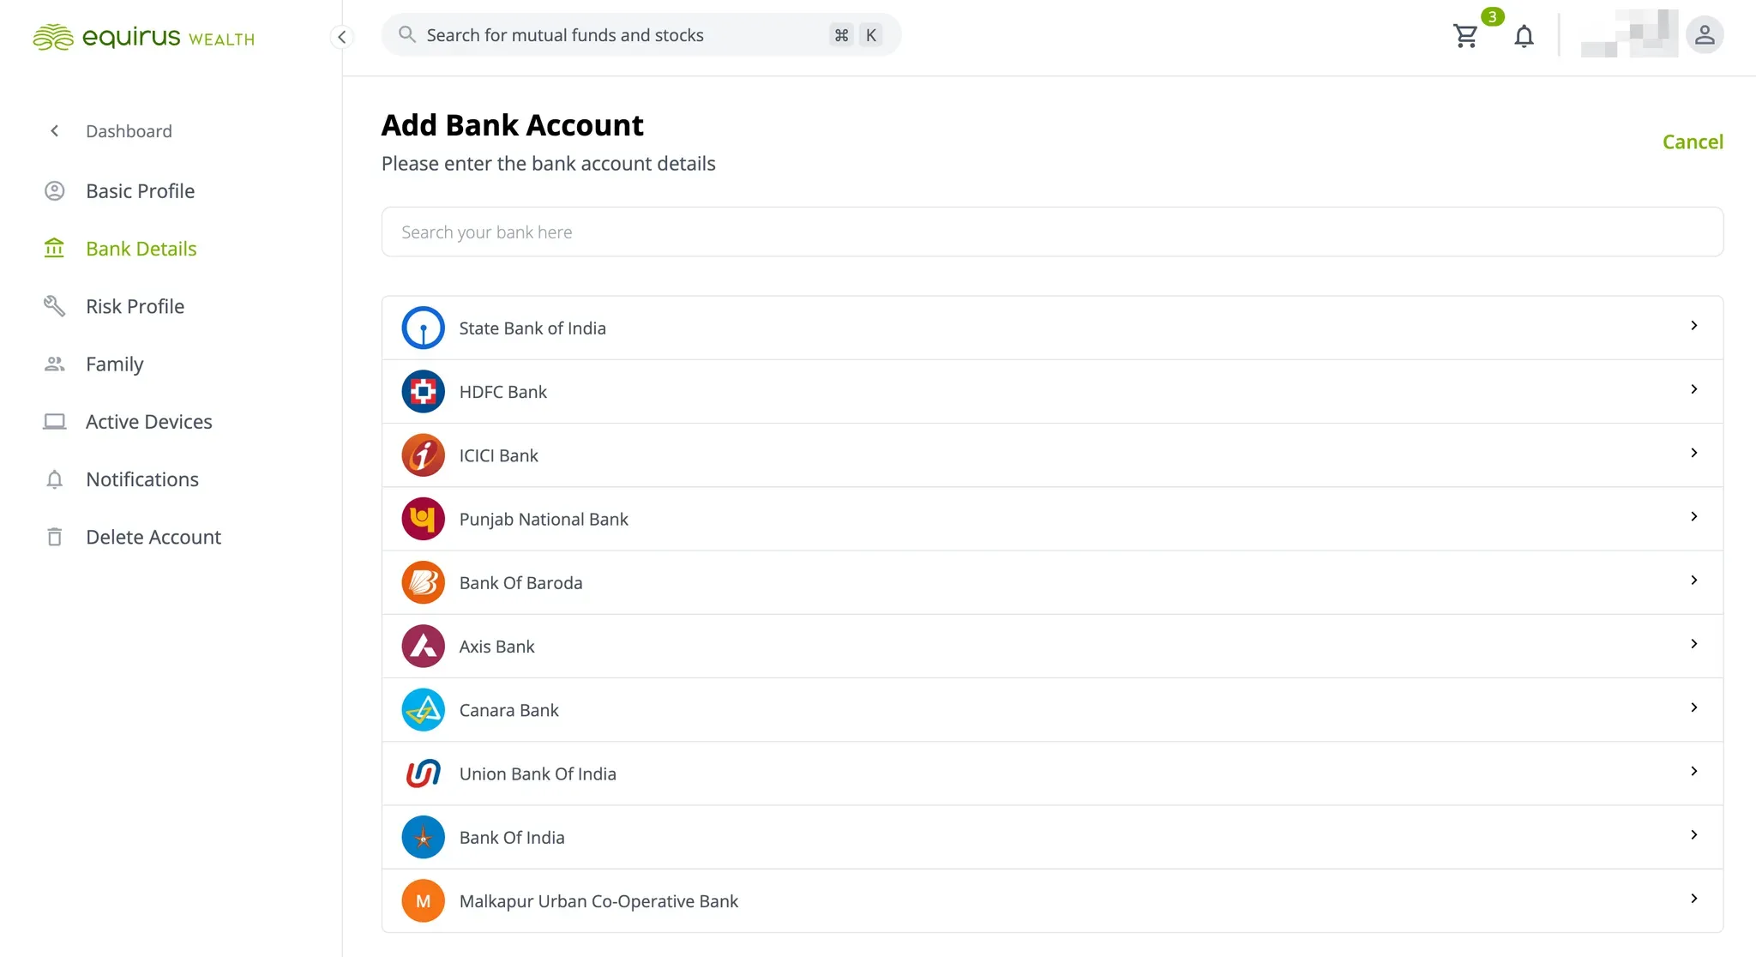Open Family section
The width and height of the screenshot is (1756, 957).
[x=114, y=364]
